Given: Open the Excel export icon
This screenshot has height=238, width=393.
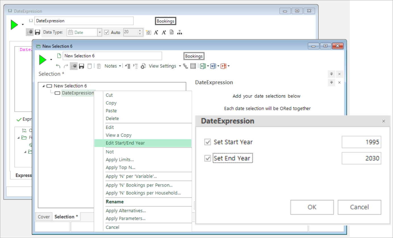Looking at the screenshot, I should point(202,66).
